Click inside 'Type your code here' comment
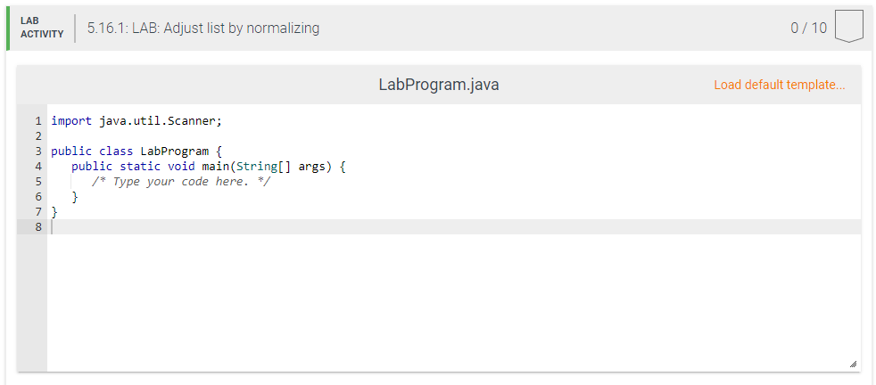 pos(181,181)
